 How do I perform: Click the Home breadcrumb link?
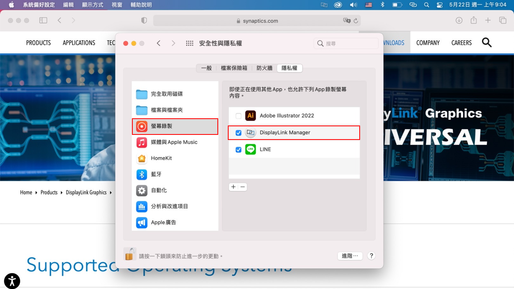[26, 192]
